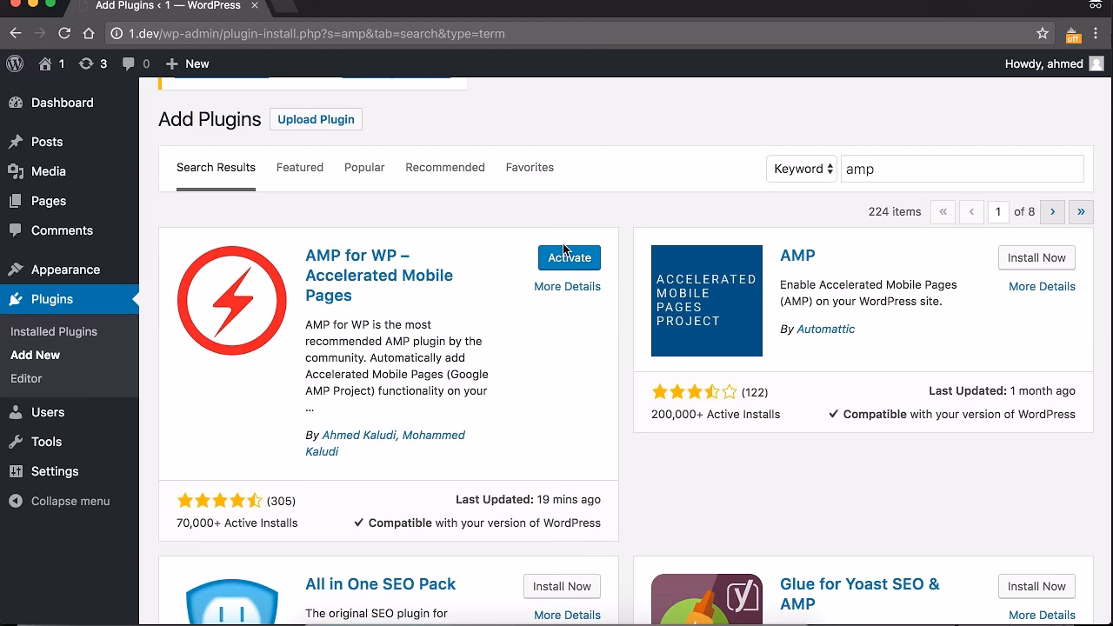The width and height of the screenshot is (1113, 626).
Task: Click the comments bubble in the admin toolbar
Action: pyautogui.click(x=124, y=63)
